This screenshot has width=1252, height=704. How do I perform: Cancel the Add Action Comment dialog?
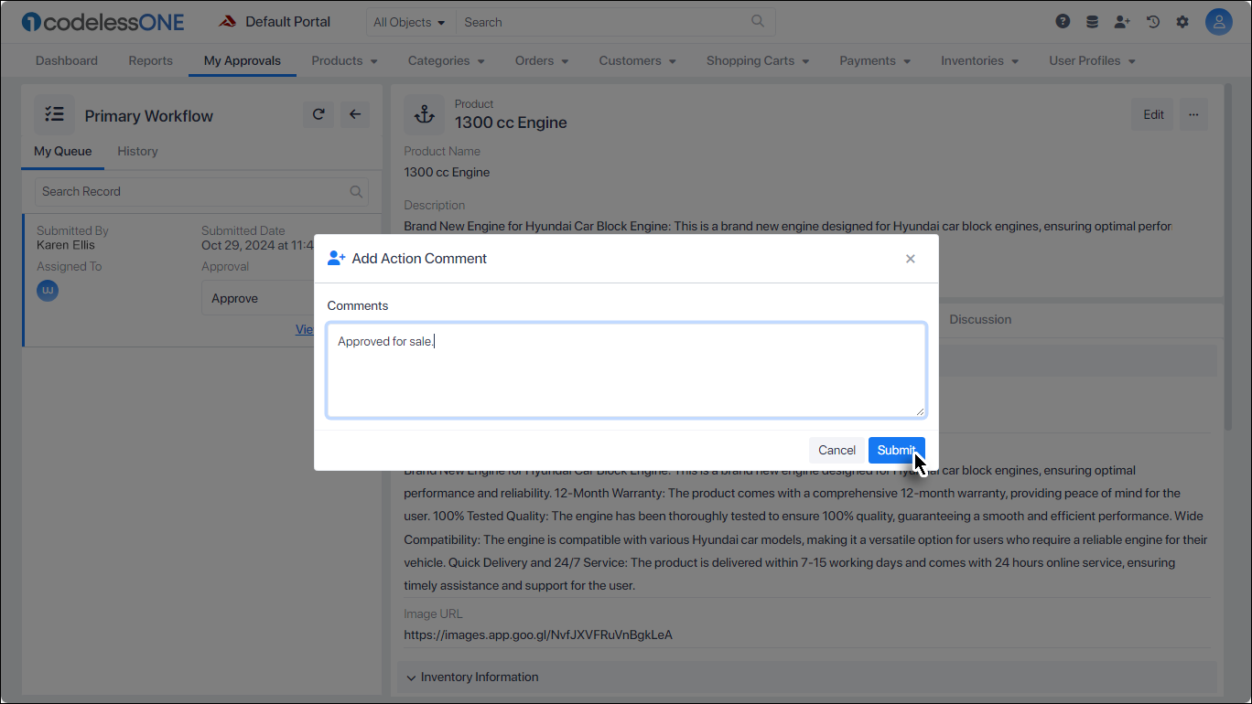click(x=836, y=450)
